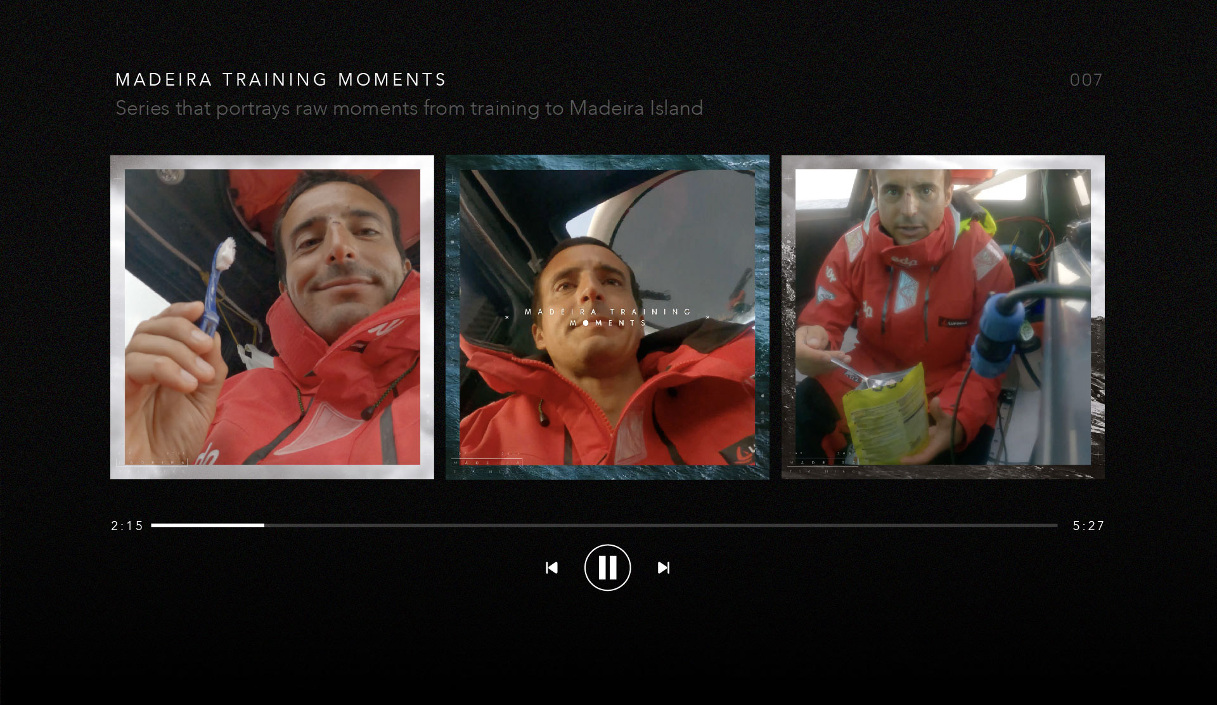Click the Madeira Training Moments heading
Image resolution: width=1217 pixels, height=705 pixels.
click(281, 80)
